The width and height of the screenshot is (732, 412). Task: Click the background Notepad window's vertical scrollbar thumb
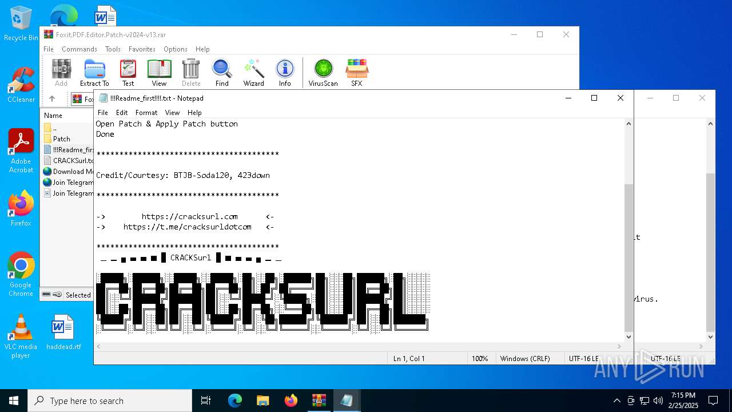pos(711,252)
